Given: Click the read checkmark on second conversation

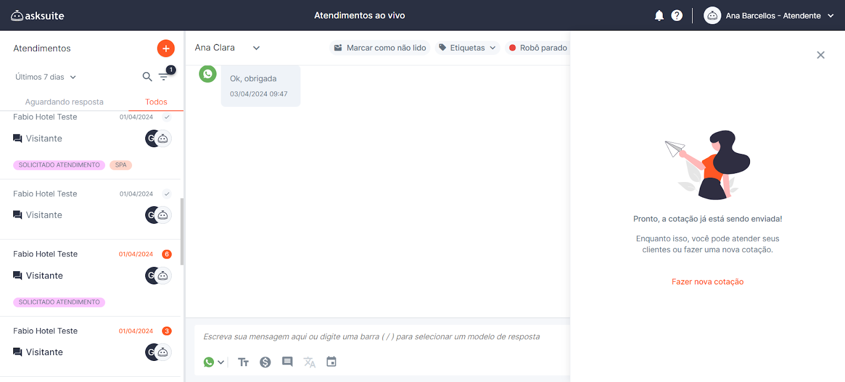Looking at the screenshot, I should coord(167,194).
